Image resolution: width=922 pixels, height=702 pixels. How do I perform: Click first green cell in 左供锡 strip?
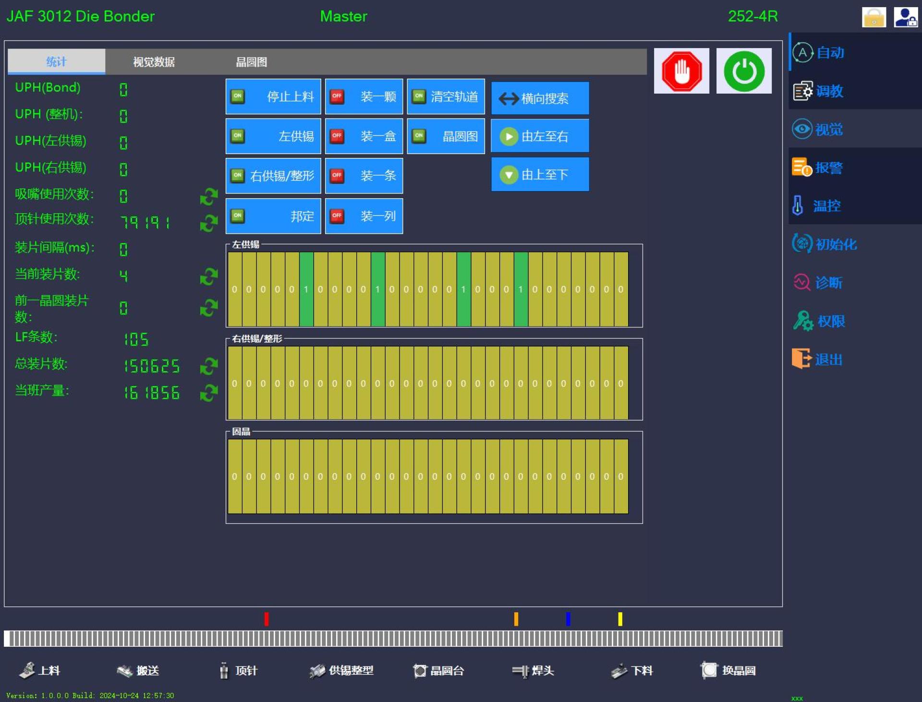306,289
